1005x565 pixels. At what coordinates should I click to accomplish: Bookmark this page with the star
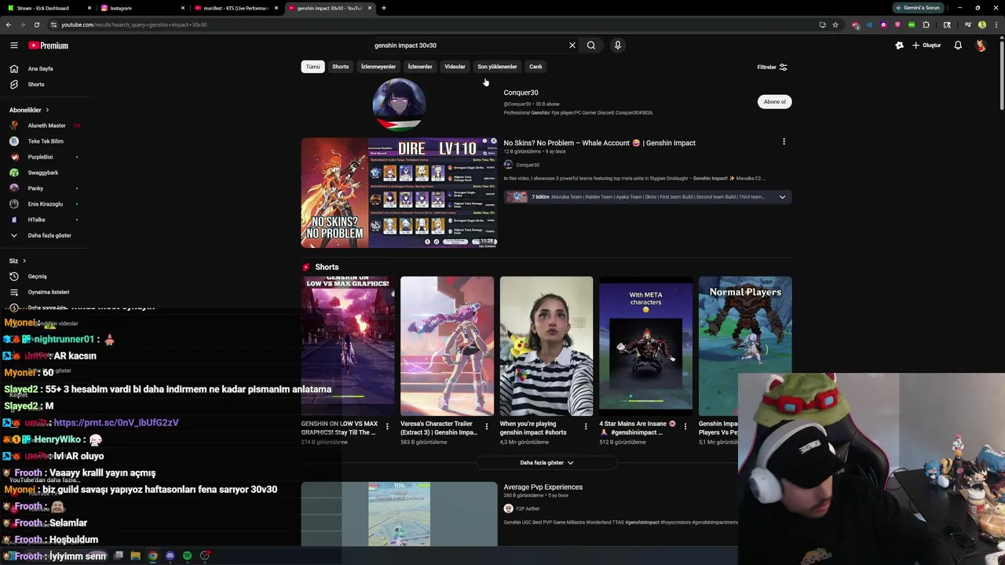[x=835, y=24]
